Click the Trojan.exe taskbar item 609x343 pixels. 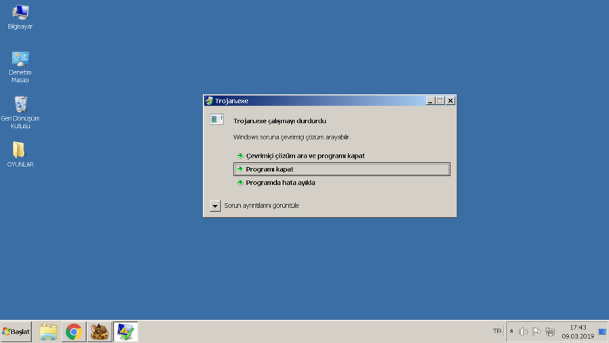(x=125, y=331)
